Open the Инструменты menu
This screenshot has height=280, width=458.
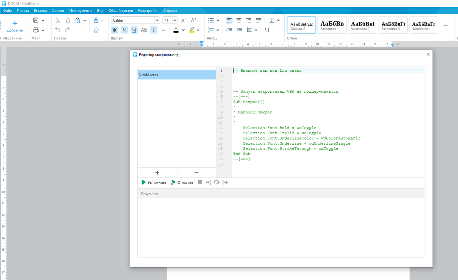81,11
